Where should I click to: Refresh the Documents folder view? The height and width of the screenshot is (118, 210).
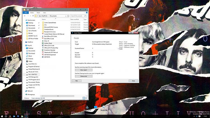click(x=68, y=16)
